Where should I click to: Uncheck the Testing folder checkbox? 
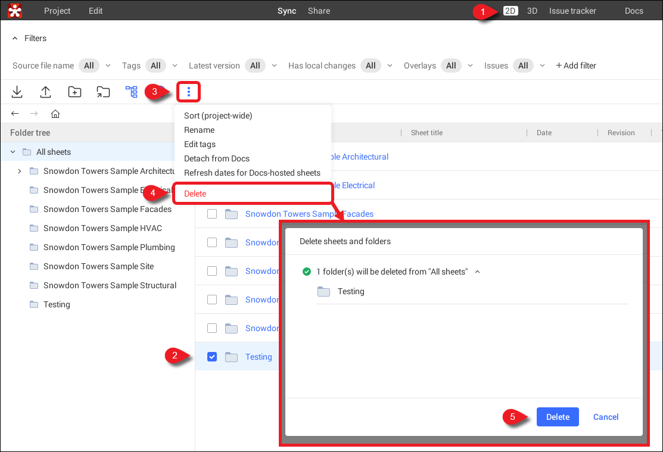212,357
